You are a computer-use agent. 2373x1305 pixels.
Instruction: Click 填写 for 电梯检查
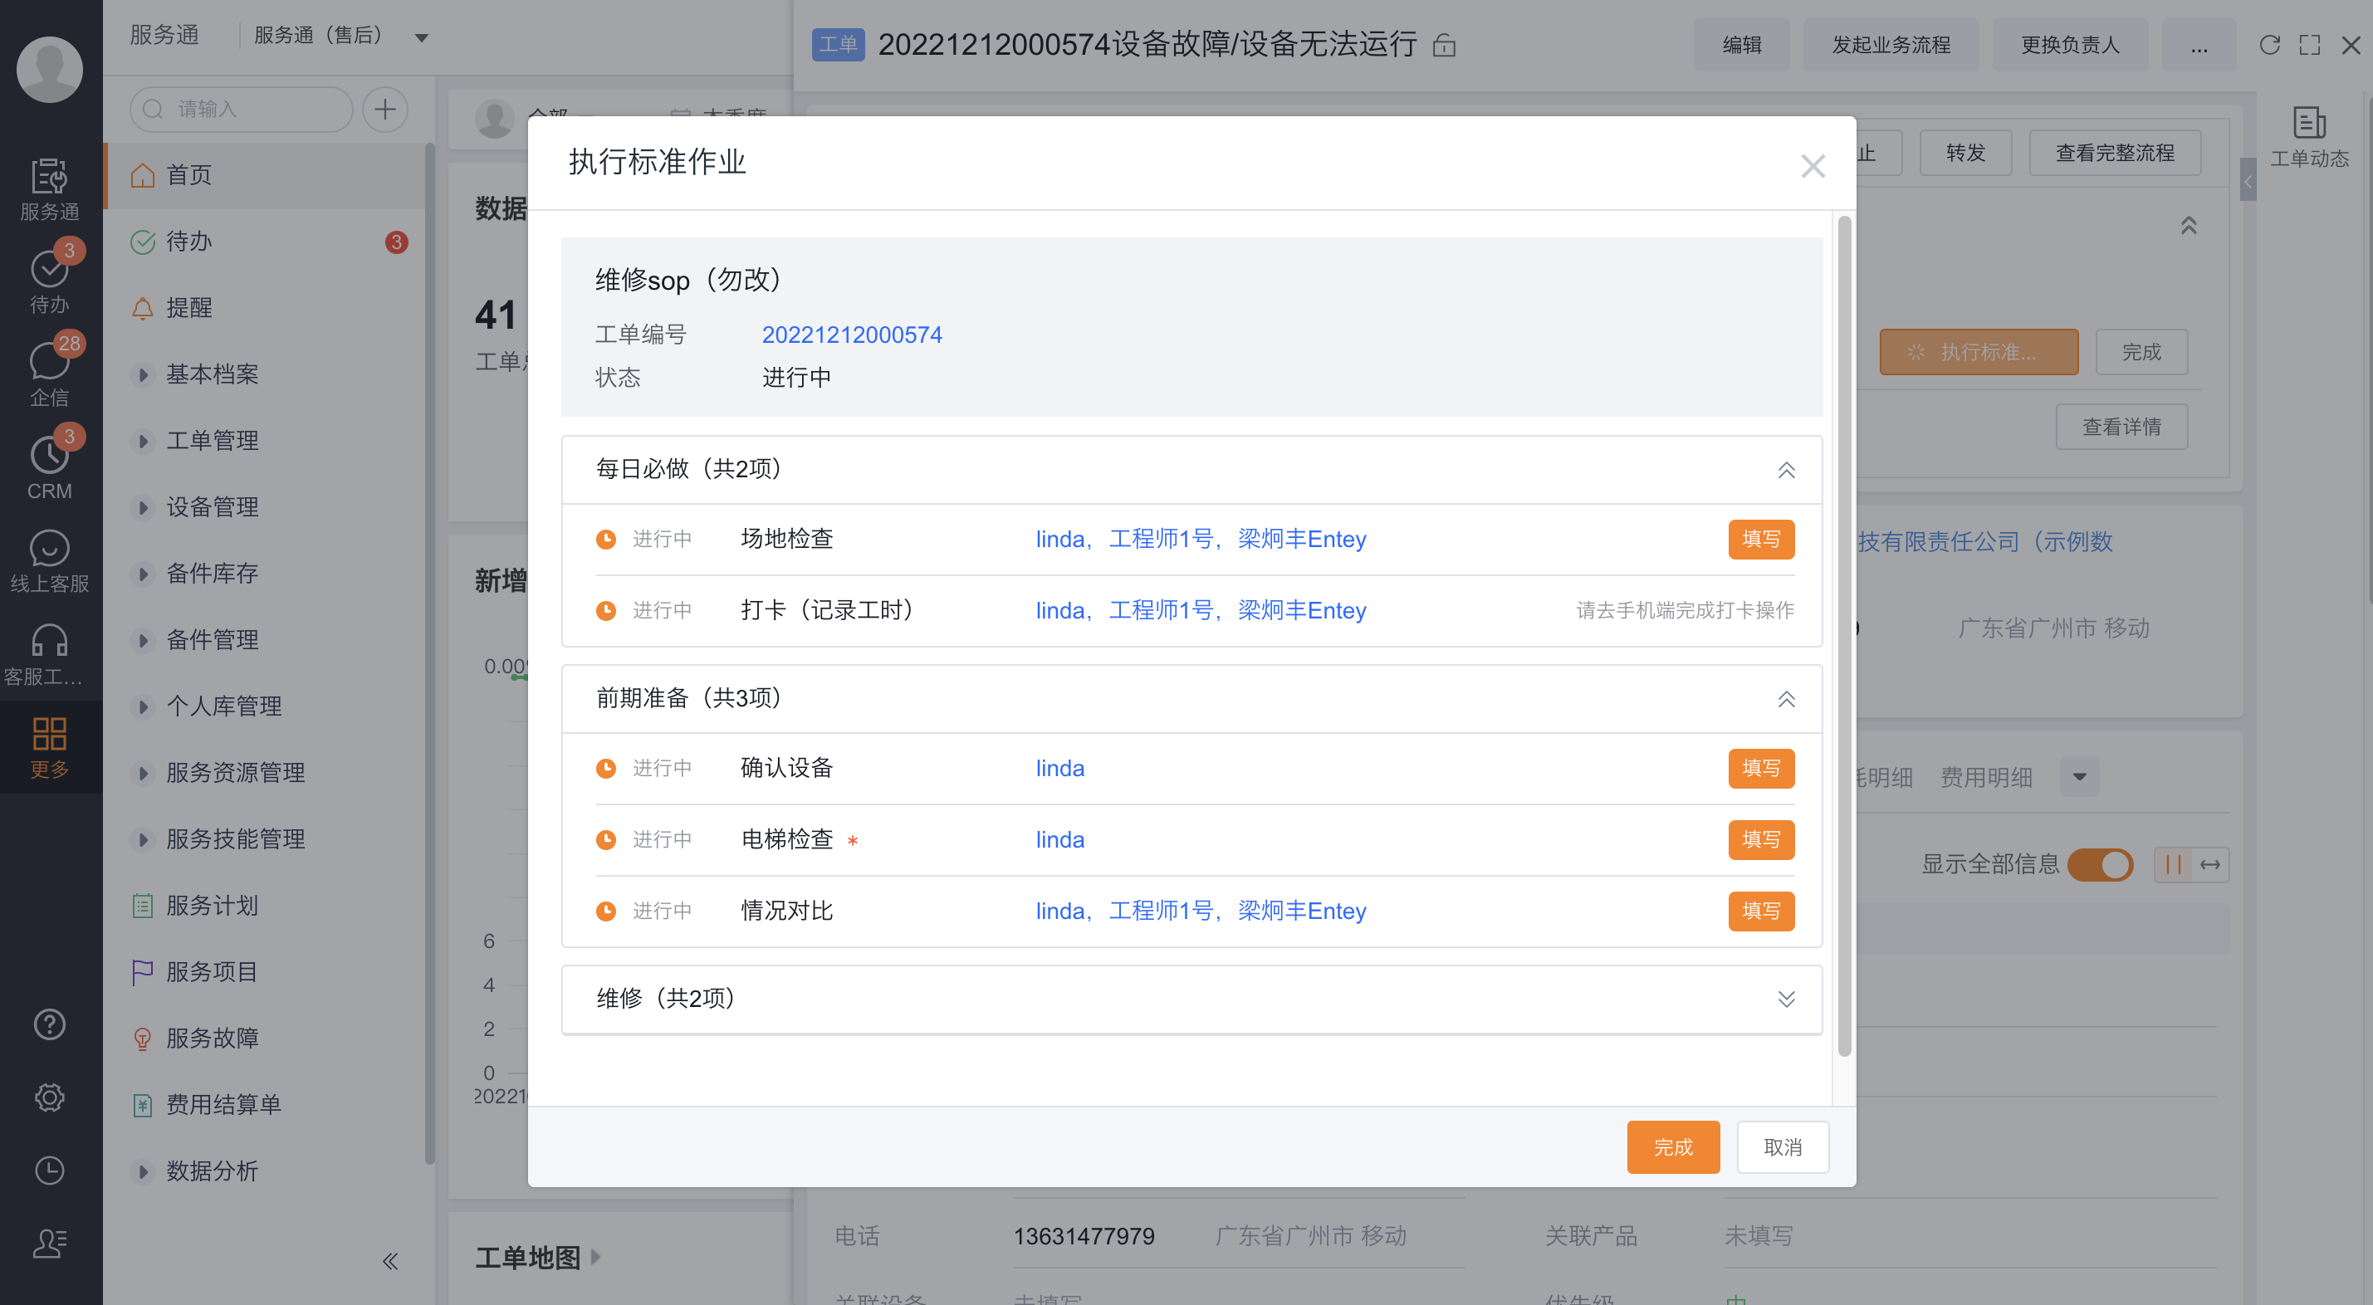(x=1760, y=839)
